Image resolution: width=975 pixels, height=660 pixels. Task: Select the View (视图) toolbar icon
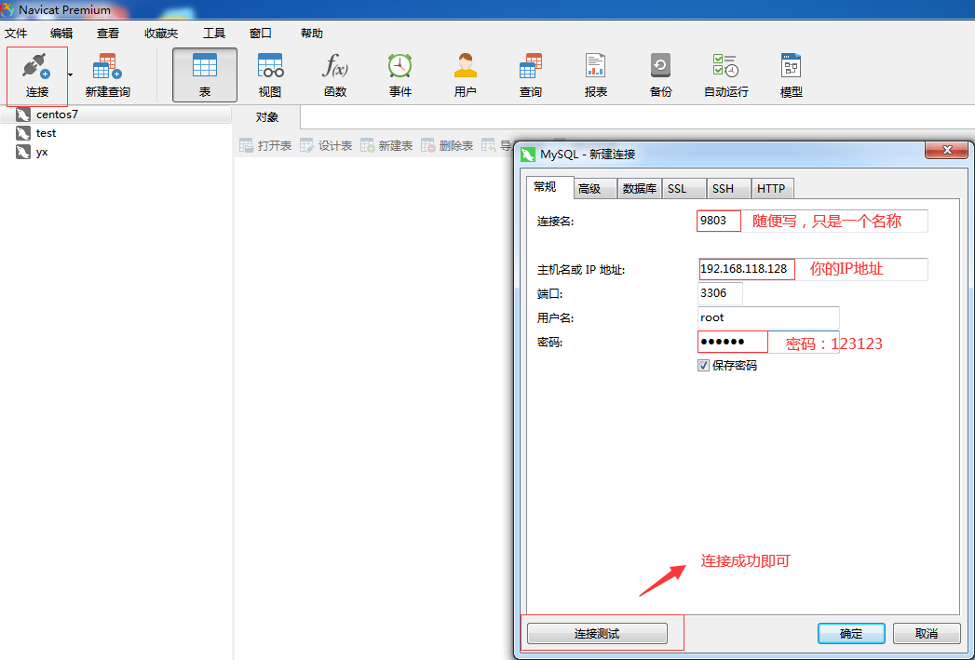(x=270, y=65)
